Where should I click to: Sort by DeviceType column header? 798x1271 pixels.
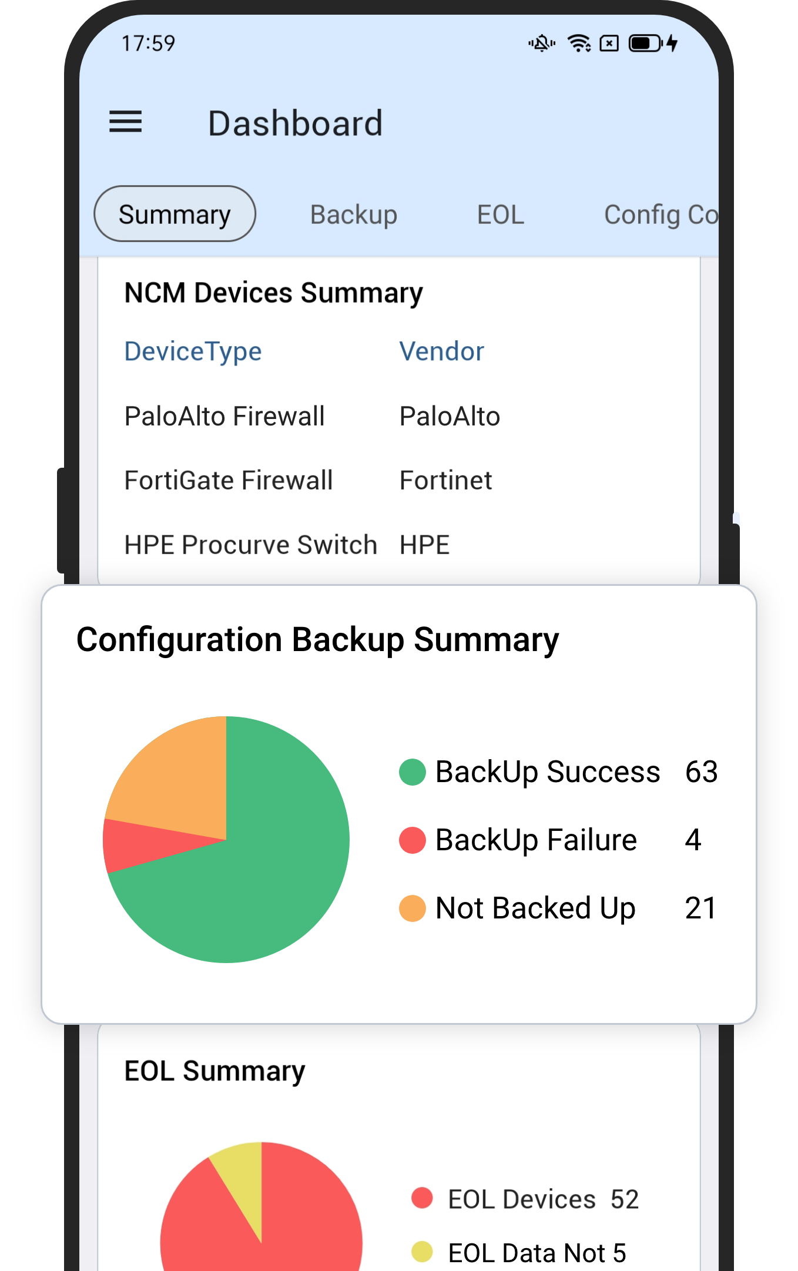click(193, 351)
